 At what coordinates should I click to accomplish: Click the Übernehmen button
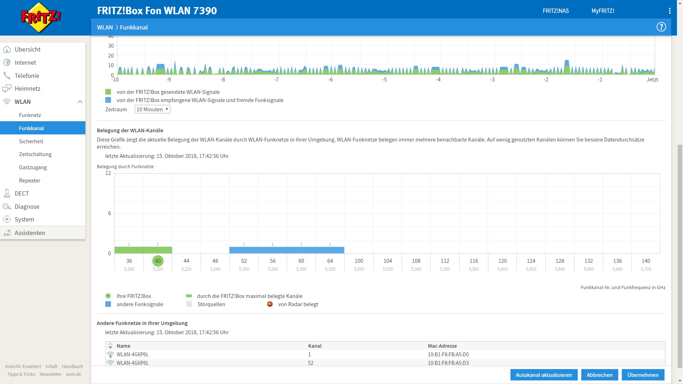tap(643, 375)
